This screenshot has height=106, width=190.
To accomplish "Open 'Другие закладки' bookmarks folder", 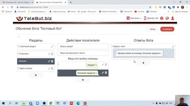I will 180,12.
